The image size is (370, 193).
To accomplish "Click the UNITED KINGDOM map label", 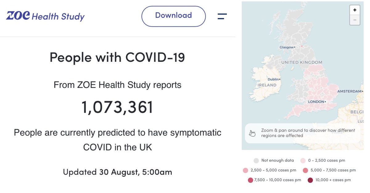I will point(302,62).
